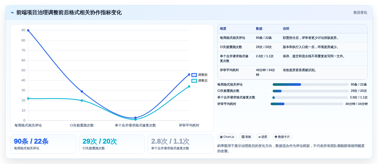Click the 调整后 data point at 22

[x=28, y=99]
